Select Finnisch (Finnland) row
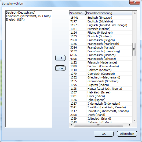 click(101, 36)
